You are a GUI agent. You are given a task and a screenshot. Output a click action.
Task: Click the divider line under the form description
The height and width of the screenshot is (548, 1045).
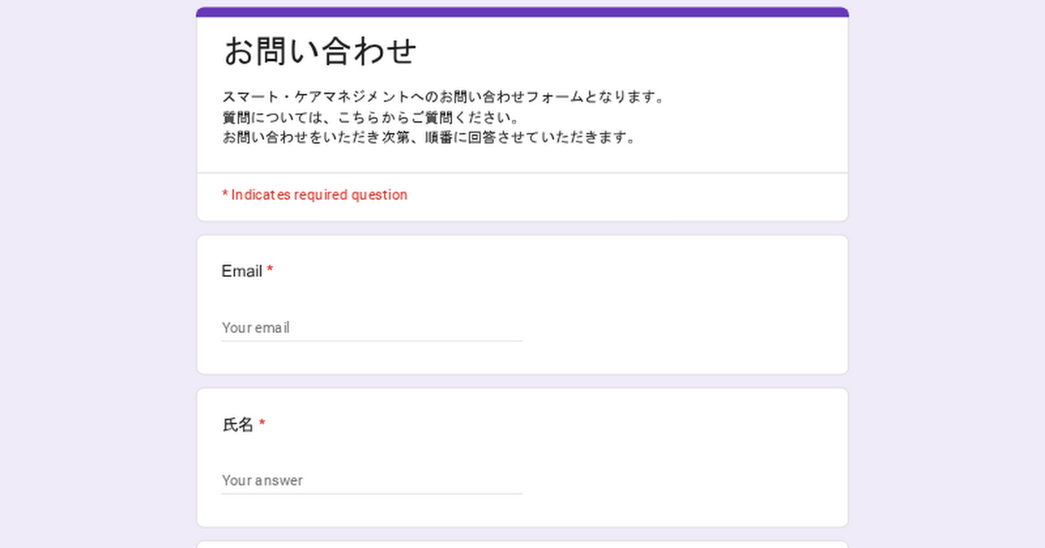(522, 173)
